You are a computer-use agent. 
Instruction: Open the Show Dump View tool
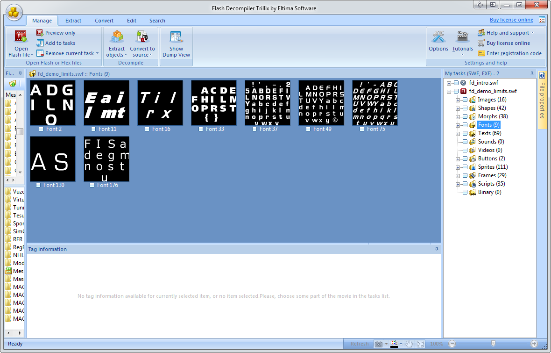pyautogui.click(x=176, y=37)
